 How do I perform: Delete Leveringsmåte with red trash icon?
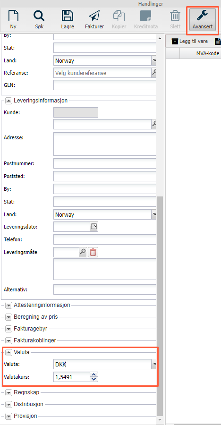(x=93, y=252)
